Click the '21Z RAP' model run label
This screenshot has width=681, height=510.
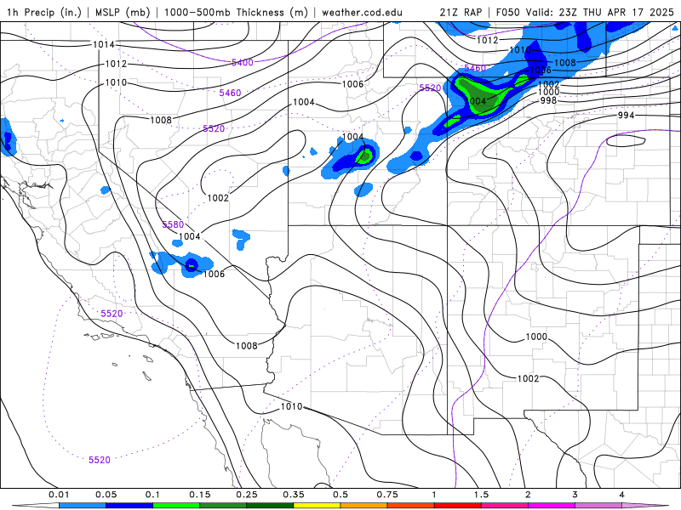461,12
